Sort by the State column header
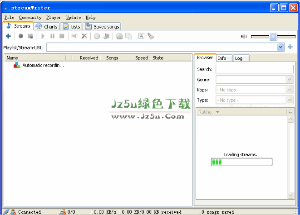 [x=171, y=58]
